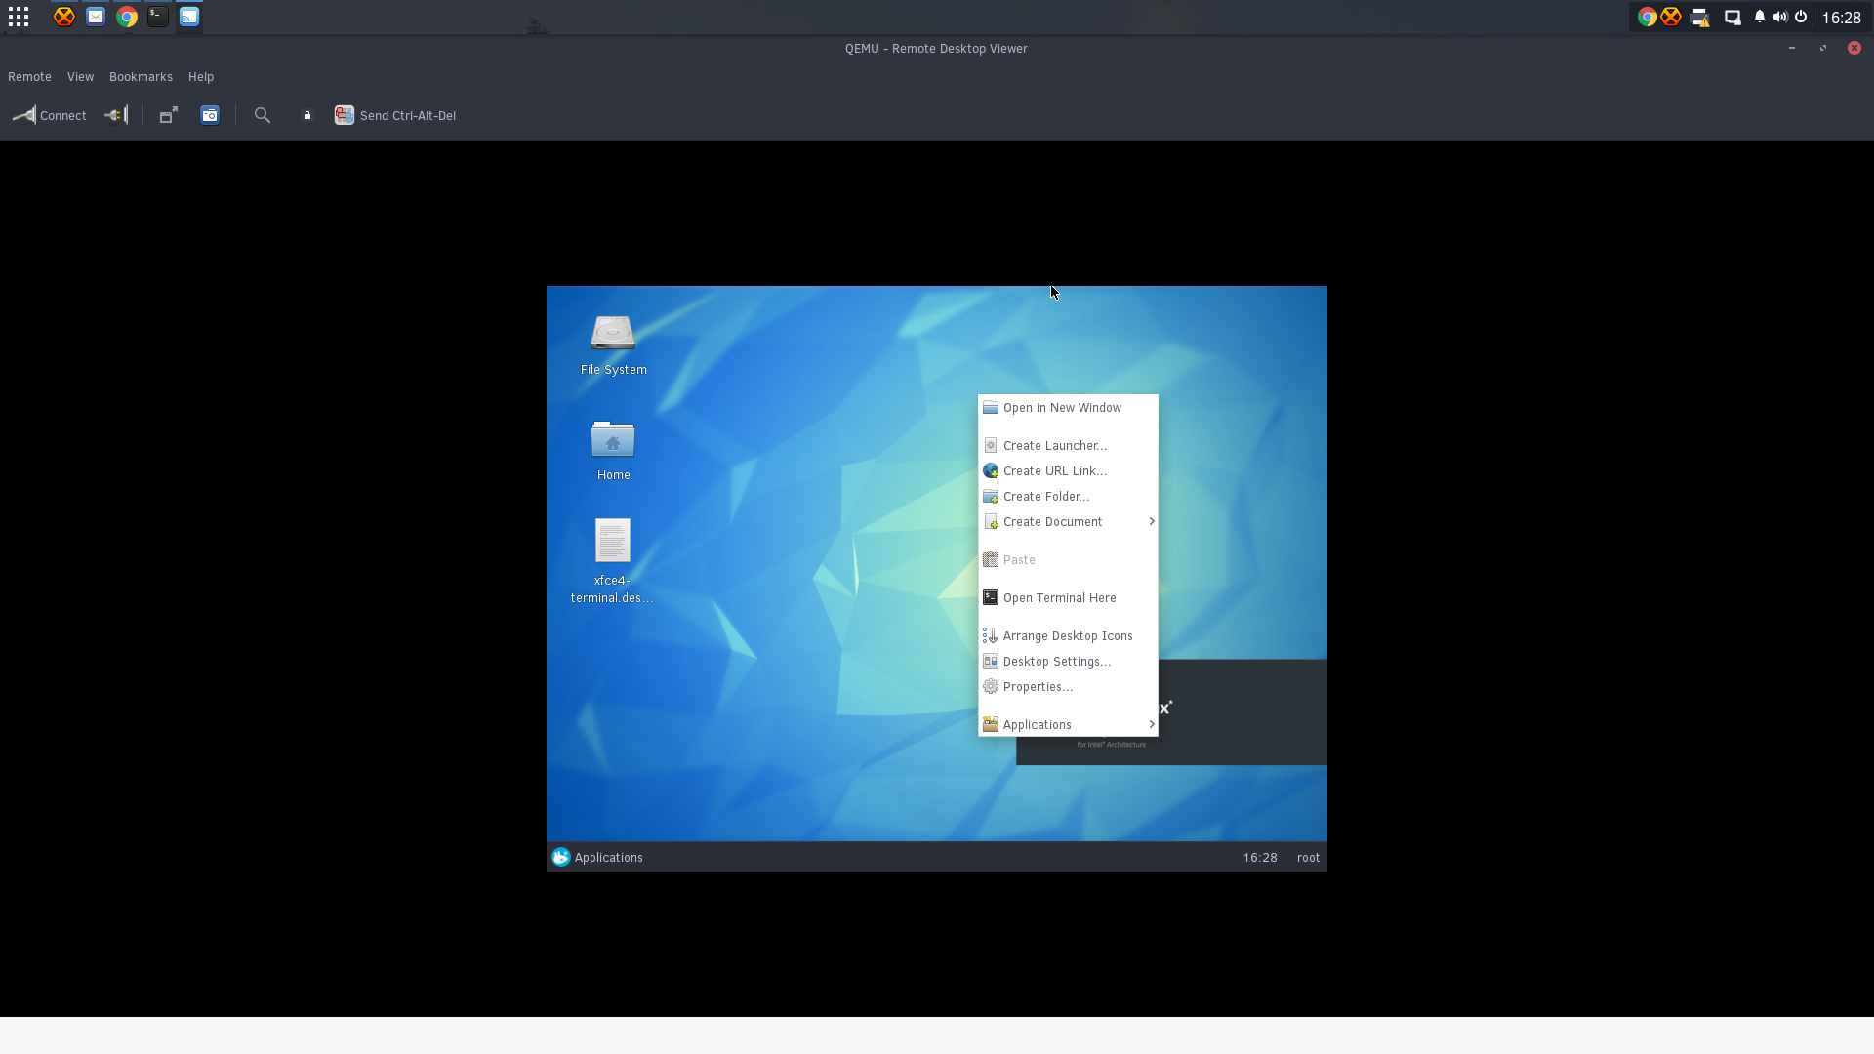Click Arrange Desktop Icons in context menu
Viewport: 1874px width, 1054px height.
tap(1068, 636)
